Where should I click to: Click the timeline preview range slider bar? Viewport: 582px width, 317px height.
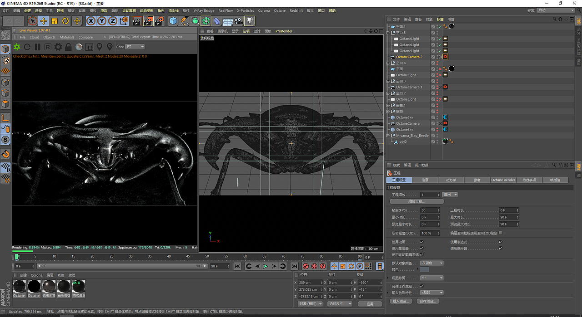click(x=121, y=266)
